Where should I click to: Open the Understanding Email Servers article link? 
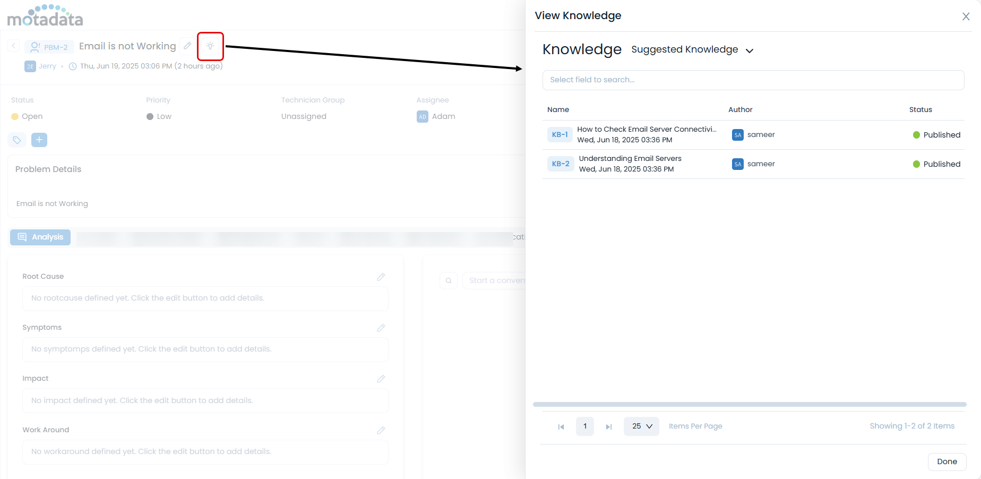(x=630, y=158)
